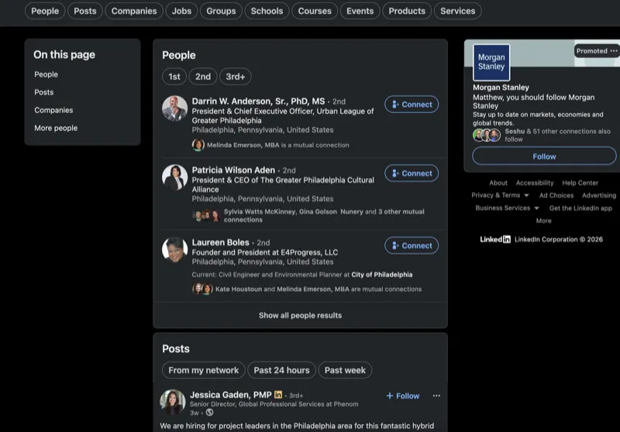Screen dimensions: 620x432
Task: Toggle the 2nd connections filter
Action: coord(203,77)
